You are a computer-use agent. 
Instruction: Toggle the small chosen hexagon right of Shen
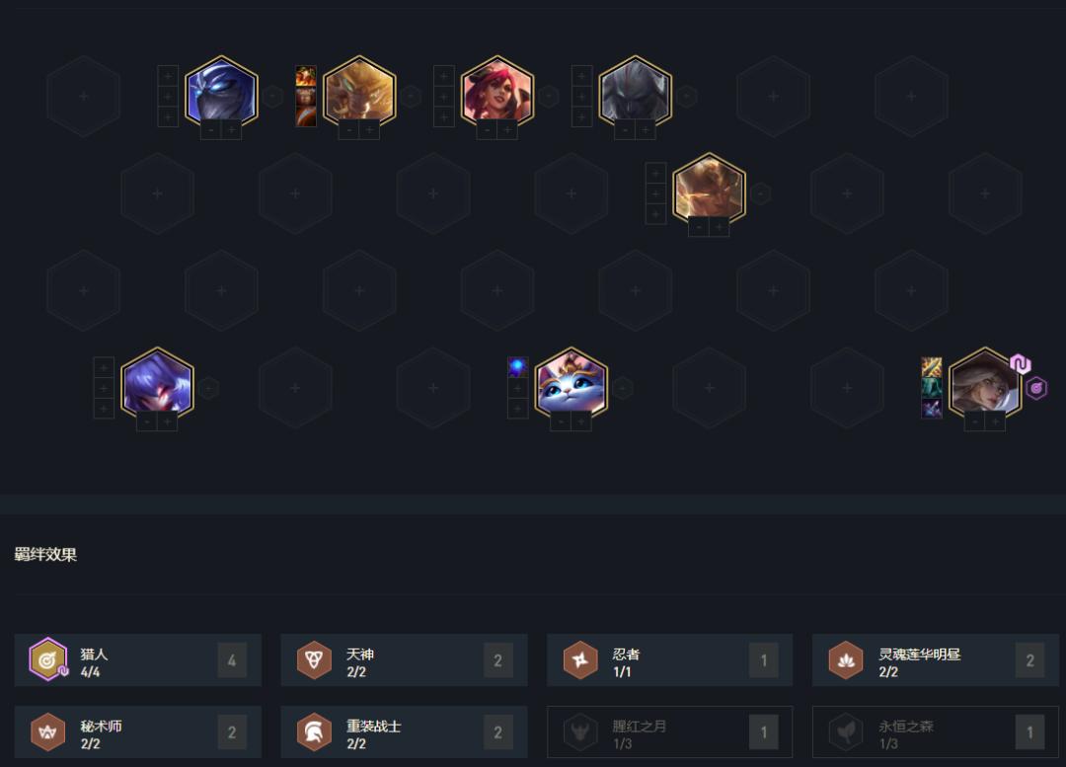(273, 96)
